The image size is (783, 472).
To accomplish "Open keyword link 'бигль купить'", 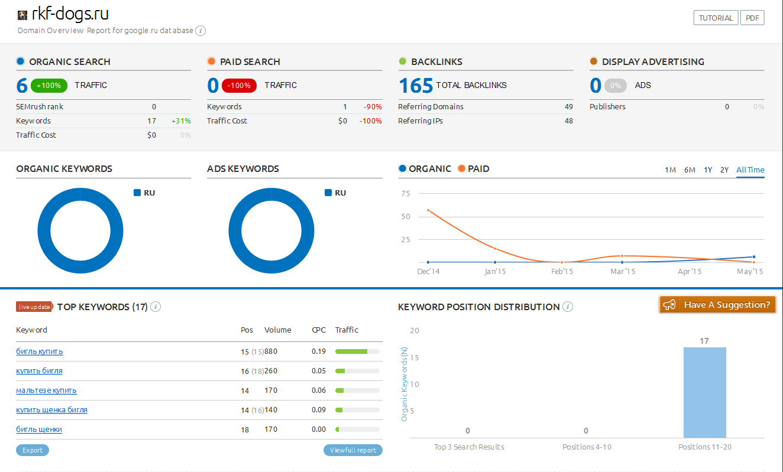I will click(40, 351).
